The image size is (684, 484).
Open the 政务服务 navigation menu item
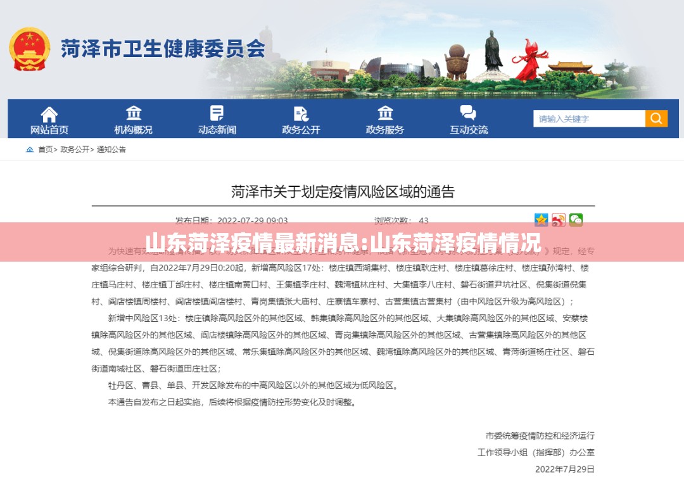point(385,120)
